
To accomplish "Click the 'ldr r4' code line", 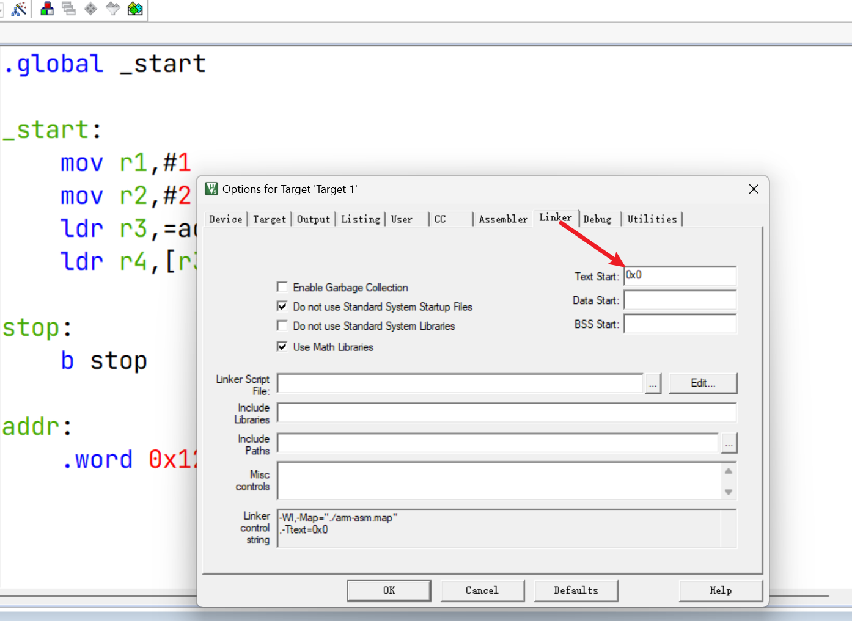I will [128, 262].
